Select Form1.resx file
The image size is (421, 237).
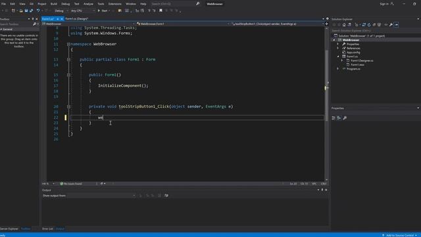click(357, 65)
